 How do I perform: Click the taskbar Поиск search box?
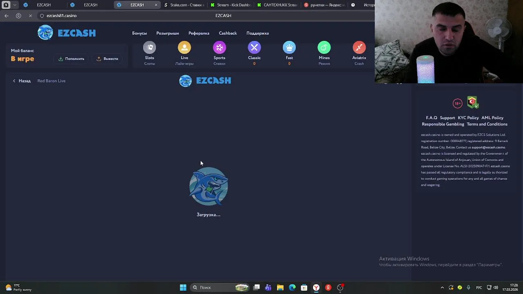(221, 287)
